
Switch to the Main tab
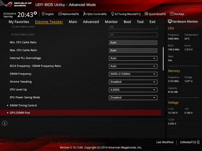tap(73, 22)
